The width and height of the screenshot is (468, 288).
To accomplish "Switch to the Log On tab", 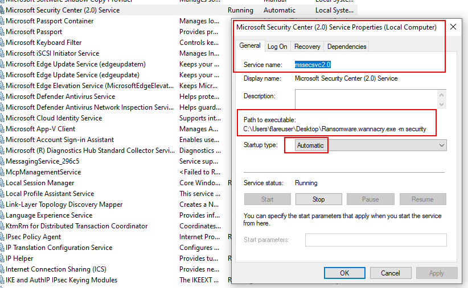I will pyautogui.click(x=277, y=47).
